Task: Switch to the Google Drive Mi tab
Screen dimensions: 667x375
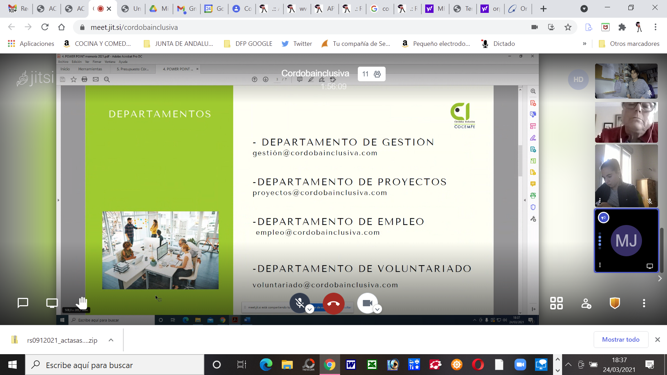Action: point(159,9)
